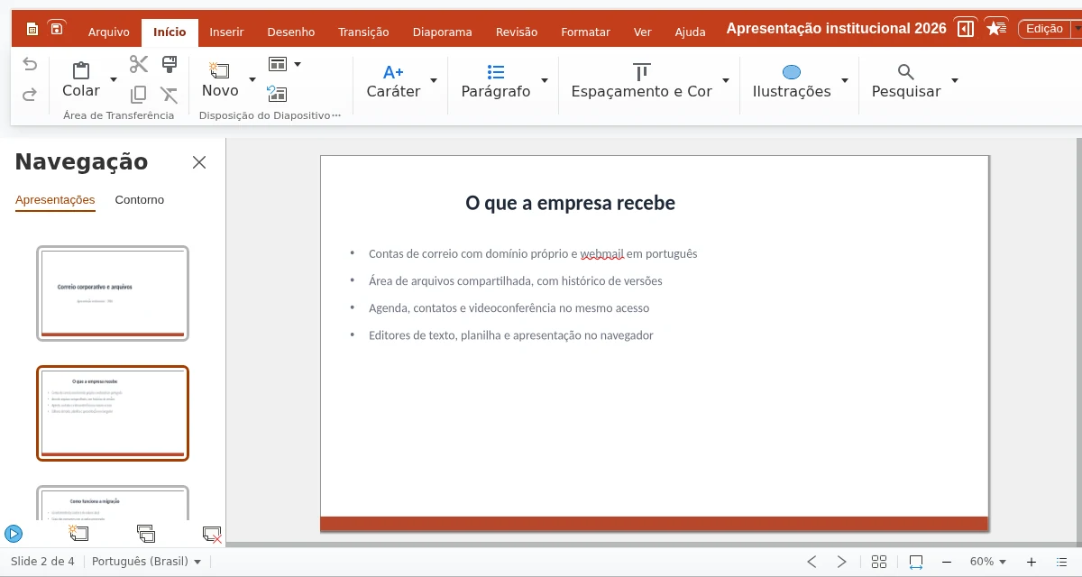Click the duplicate slide icon
The width and height of the screenshot is (1082, 577).
[x=146, y=534]
